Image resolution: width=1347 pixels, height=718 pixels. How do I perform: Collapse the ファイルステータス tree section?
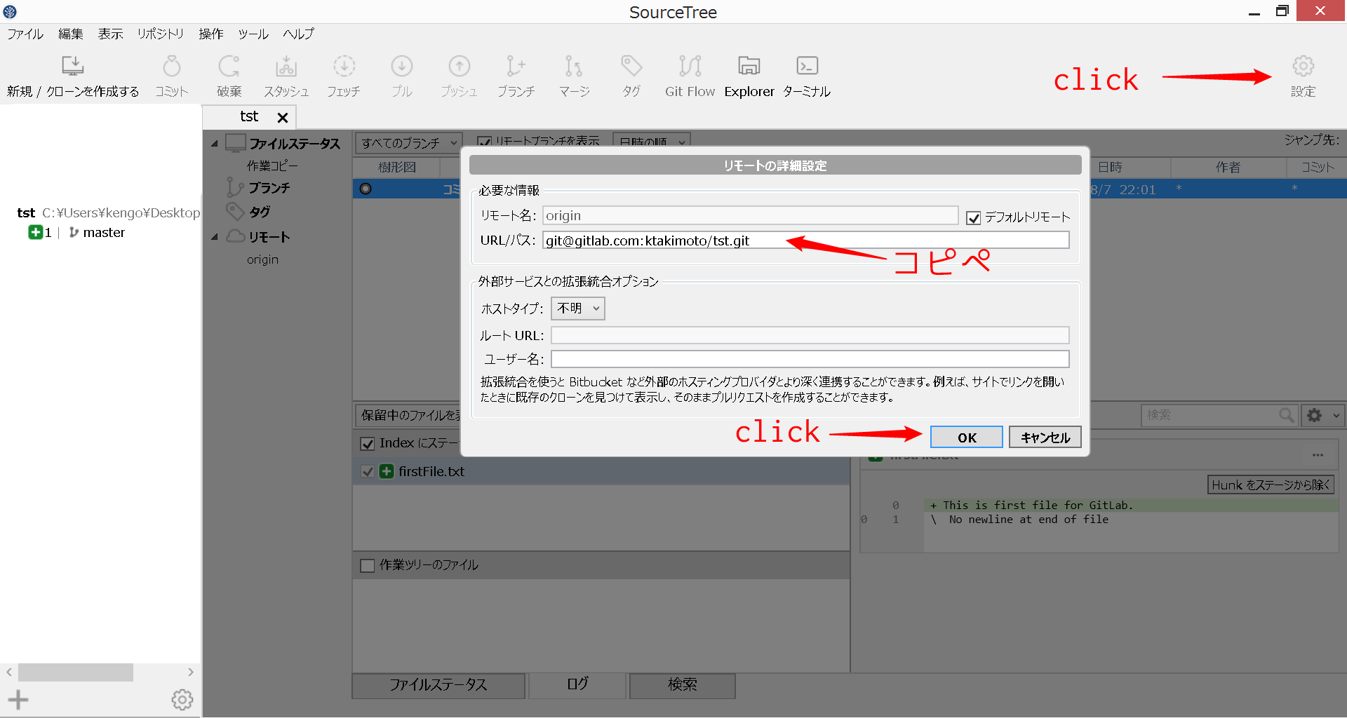[x=215, y=144]
